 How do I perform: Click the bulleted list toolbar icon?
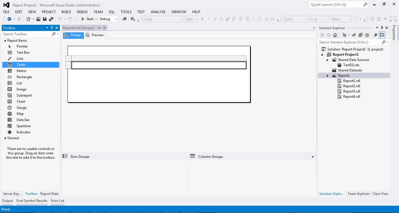pos(260,19)
